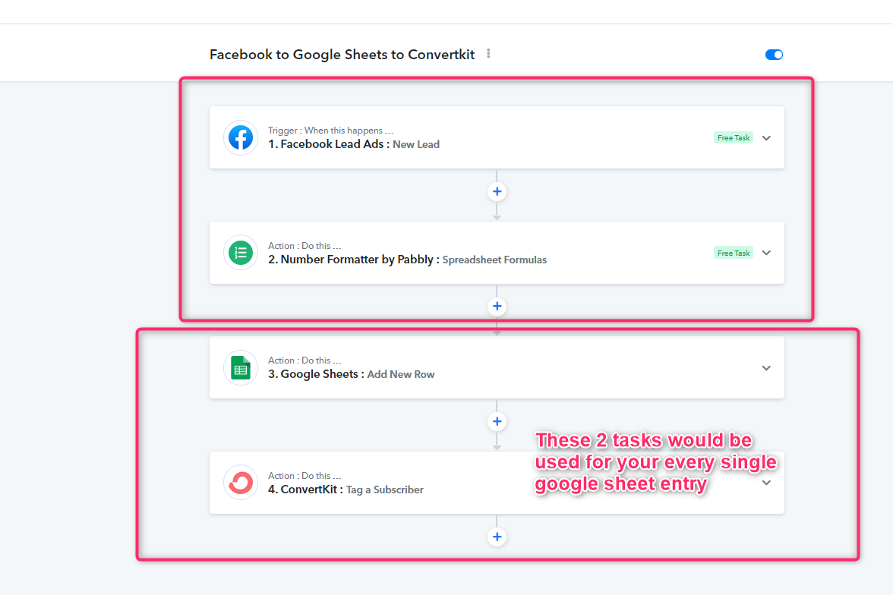Open the 1. Facebook Lead Ads step
The height and width of the screenshot is (595, 893).
click(x=497, y=137)
